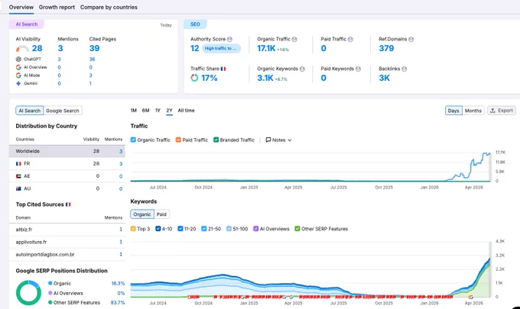
Task: Switch the left panel to AI Search
Action: 30,111
